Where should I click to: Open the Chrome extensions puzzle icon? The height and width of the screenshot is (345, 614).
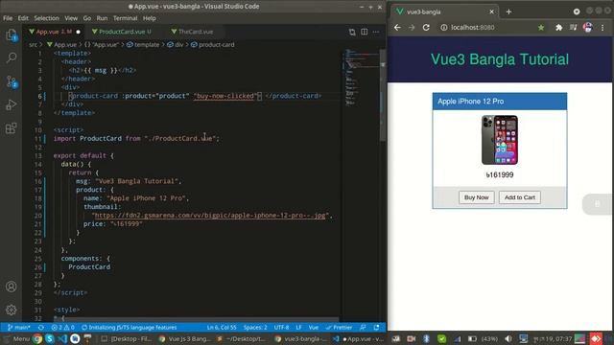point(558,28)
